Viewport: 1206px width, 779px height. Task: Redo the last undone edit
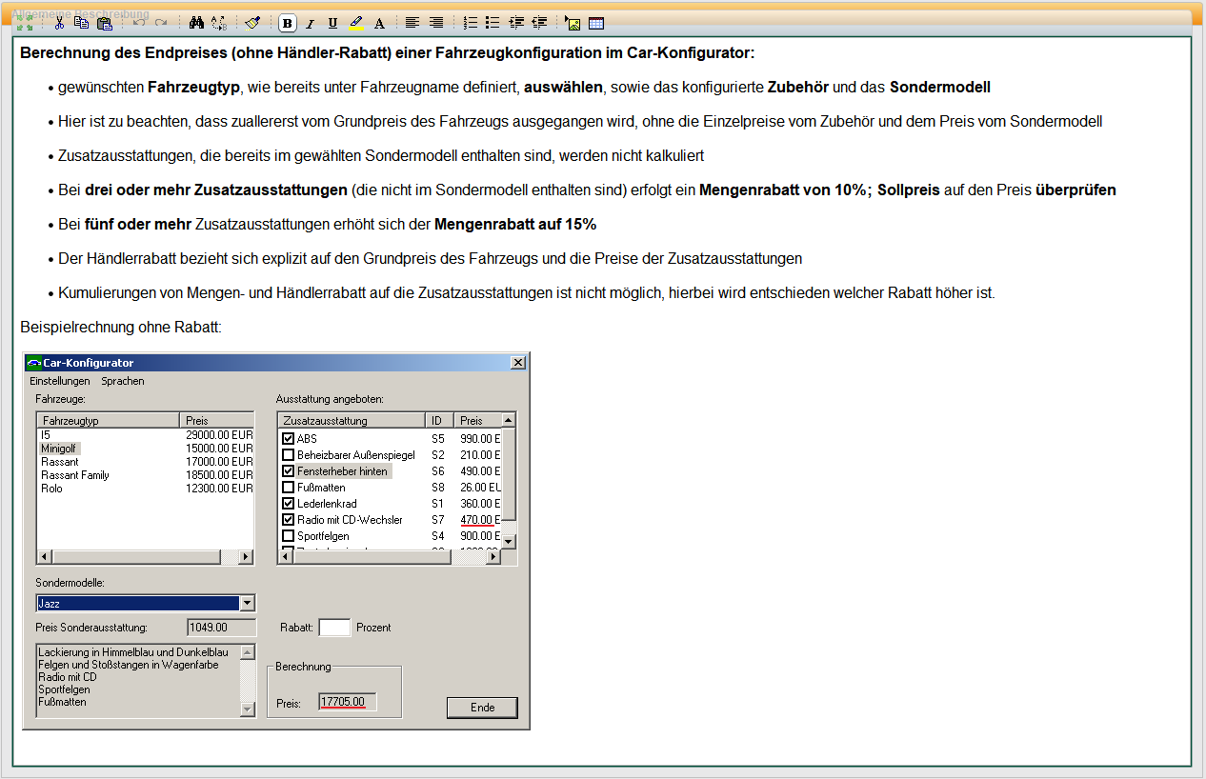(161, 23)
